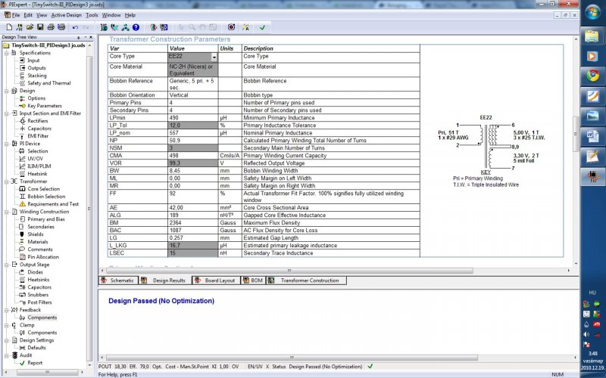Pin the Design Tree View panel
The width and height of the screenshot is (606, 378).
click(79, 37)
